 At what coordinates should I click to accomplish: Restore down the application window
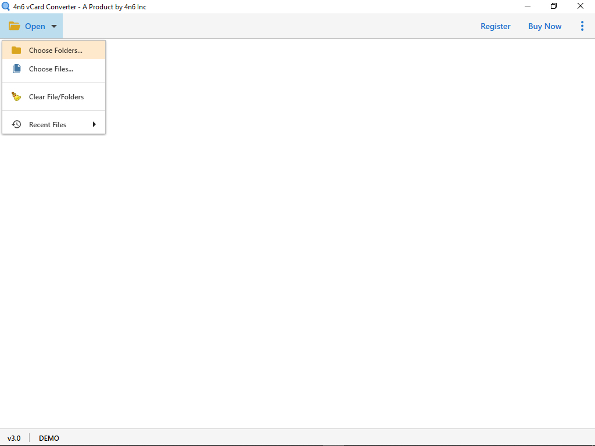point(554,6)
